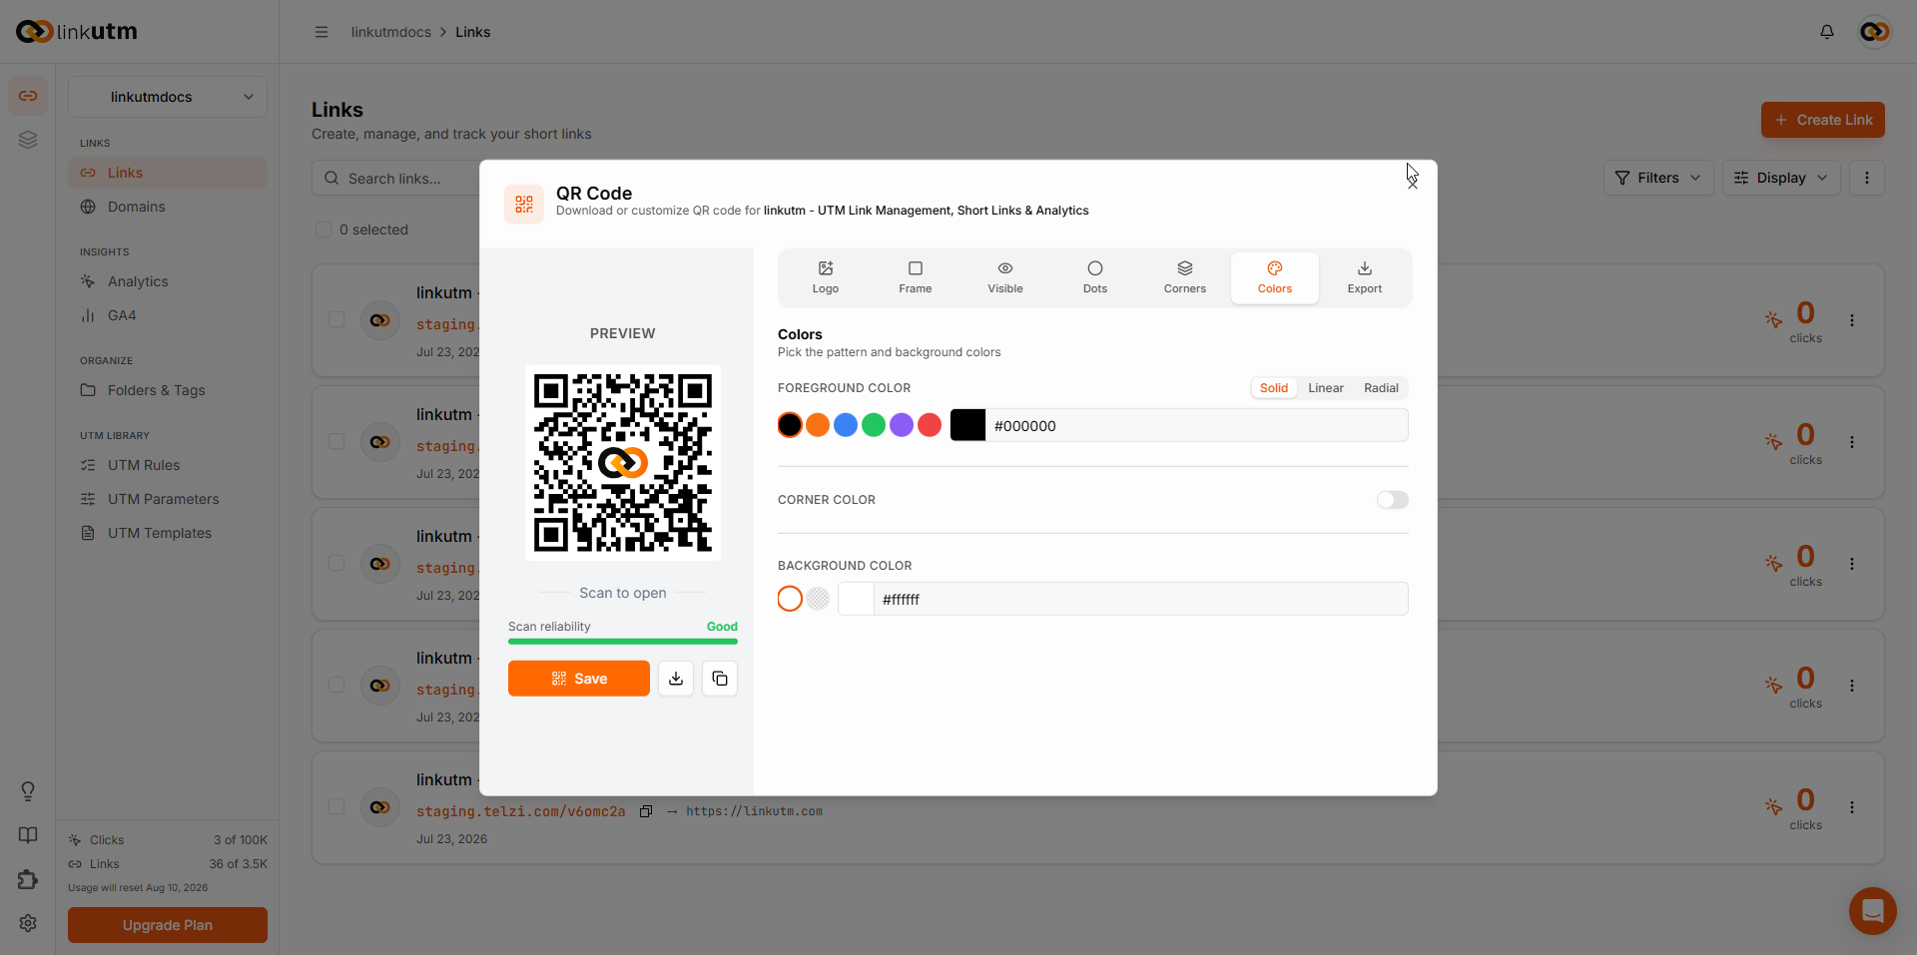
Task: Select the Colors tab
Action: 1274,277
